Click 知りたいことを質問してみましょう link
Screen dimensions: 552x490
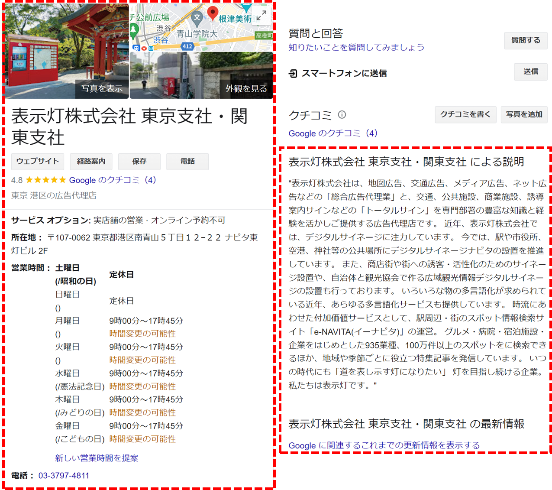pos(356,47)
